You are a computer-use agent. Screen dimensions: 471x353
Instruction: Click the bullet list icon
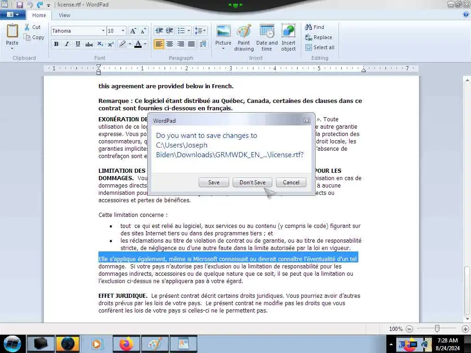coord(181,31)
